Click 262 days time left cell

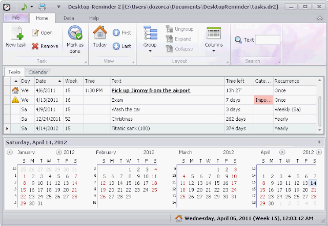coord(239,119)
